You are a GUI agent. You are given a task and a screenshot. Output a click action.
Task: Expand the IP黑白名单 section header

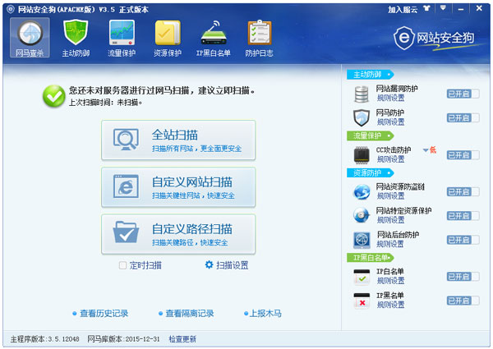click(370, 258)
